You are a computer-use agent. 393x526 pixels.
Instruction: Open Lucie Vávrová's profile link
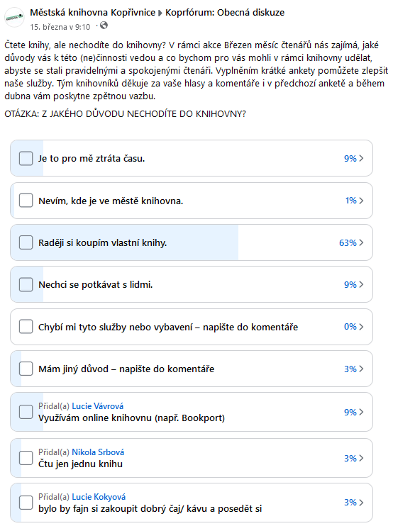coord(98,406)
